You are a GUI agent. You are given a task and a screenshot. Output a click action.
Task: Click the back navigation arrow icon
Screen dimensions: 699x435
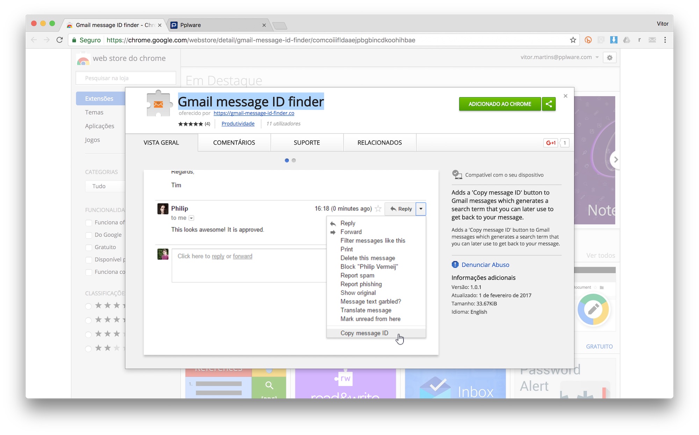click(x=33, y=41)
